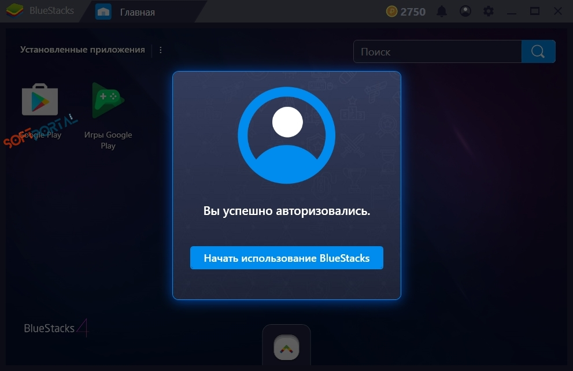Click into the Поиск search field

tap(438, 52)
